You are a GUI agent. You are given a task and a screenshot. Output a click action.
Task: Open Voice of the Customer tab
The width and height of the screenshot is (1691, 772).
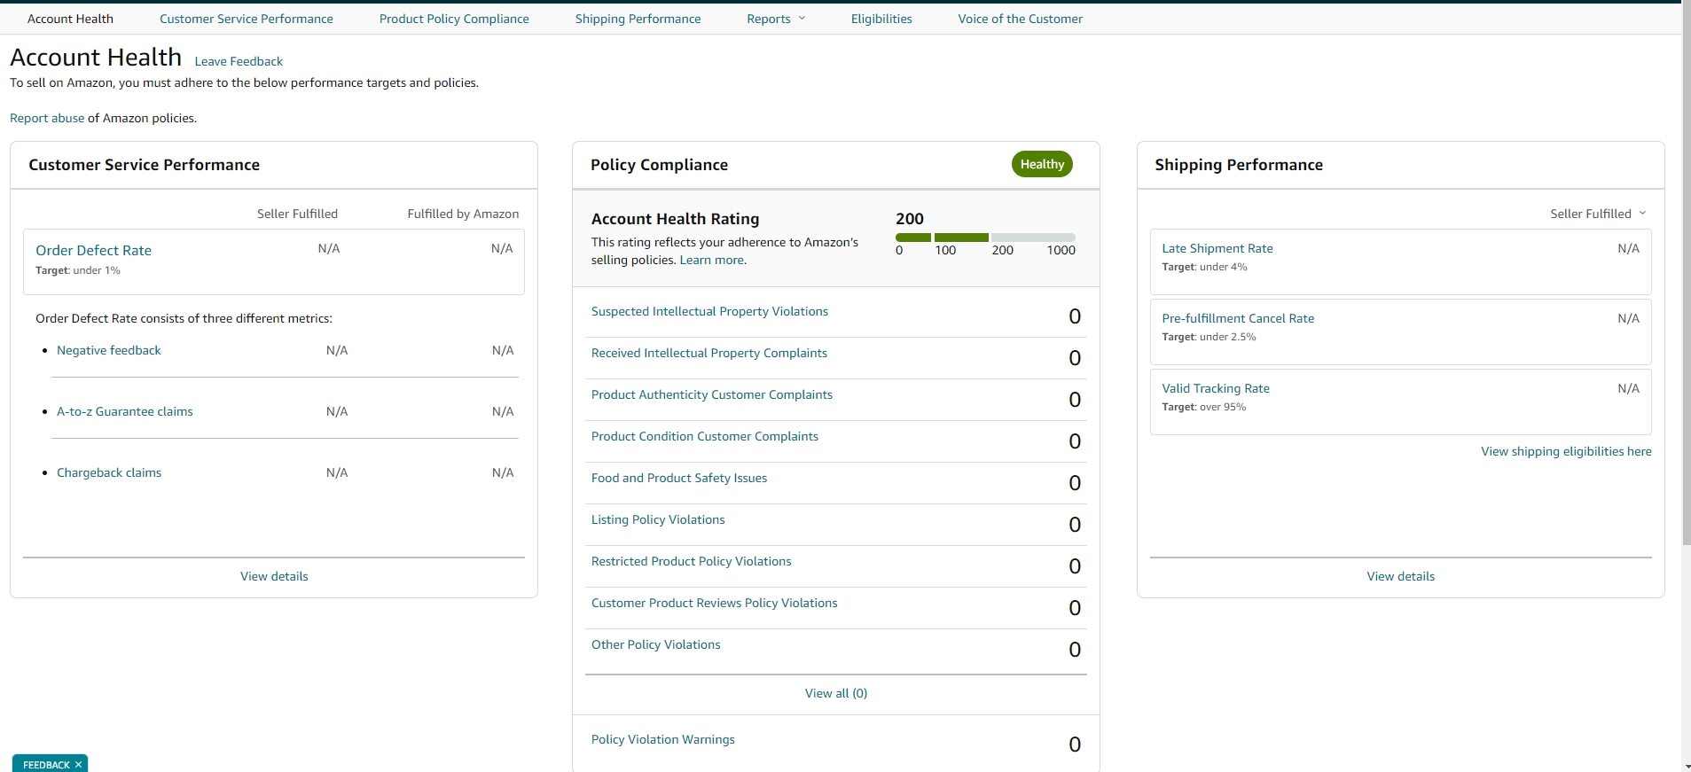coord(1020,19)
